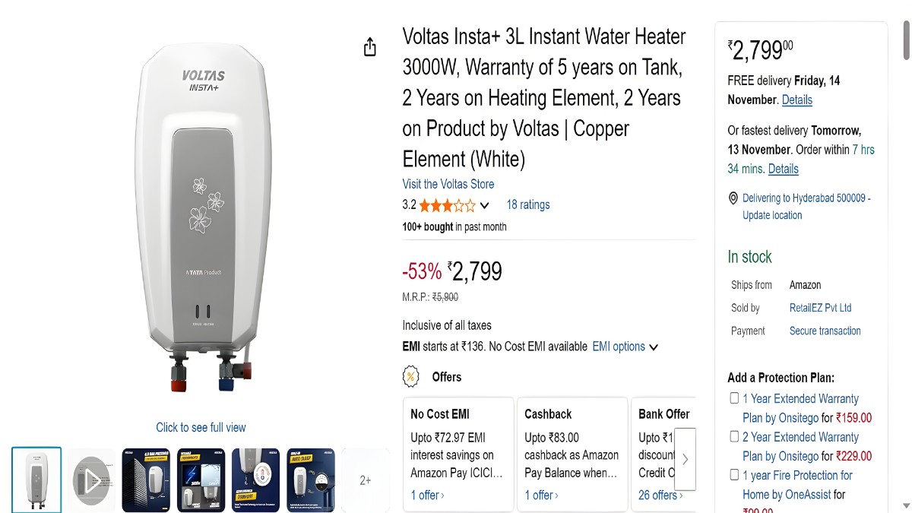Image resolution: width=912 pixels, height=513 pixels.
Task: Play the product video thumbnail
Action: [x=91, y=480]
